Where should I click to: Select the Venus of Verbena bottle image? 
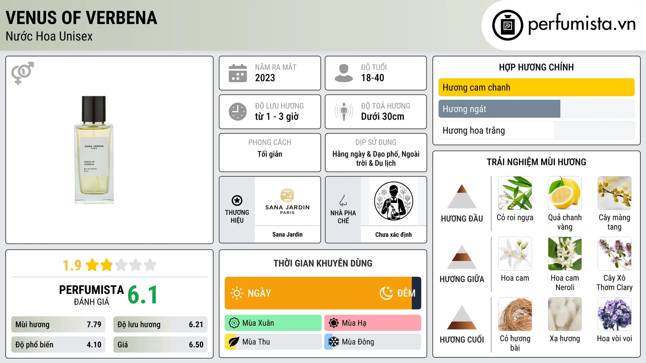[94, 150]
